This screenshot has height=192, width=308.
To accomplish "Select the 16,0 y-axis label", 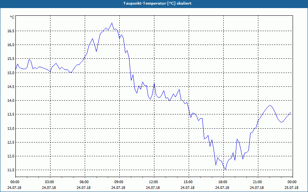I will tap(11, 45).
